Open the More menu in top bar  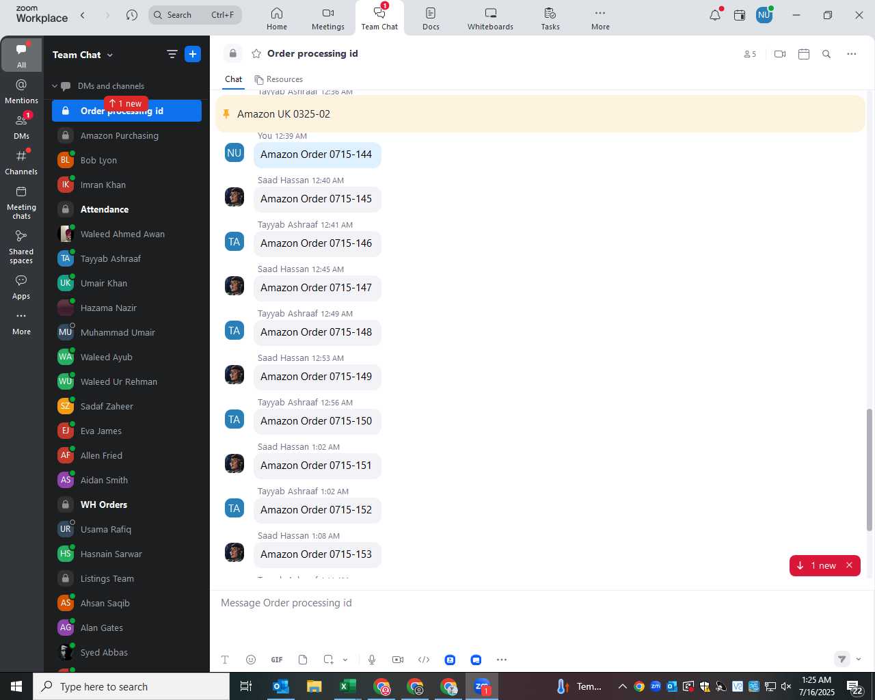click(600, 18)
